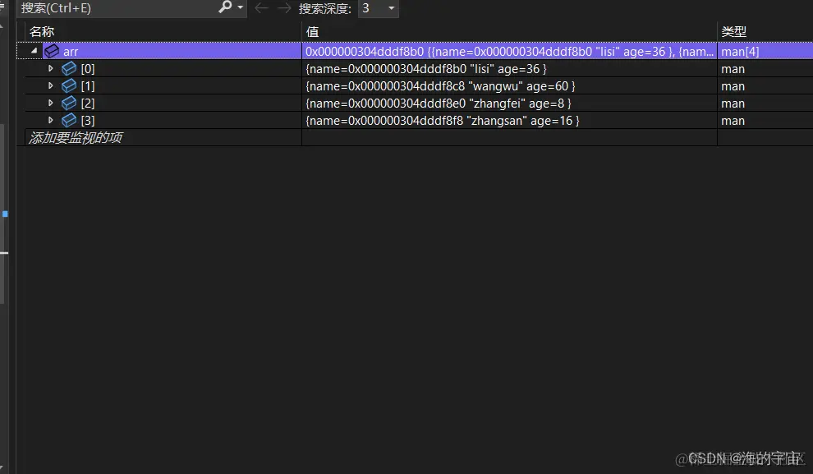Expand the [2] array element

tap(50, 103)
